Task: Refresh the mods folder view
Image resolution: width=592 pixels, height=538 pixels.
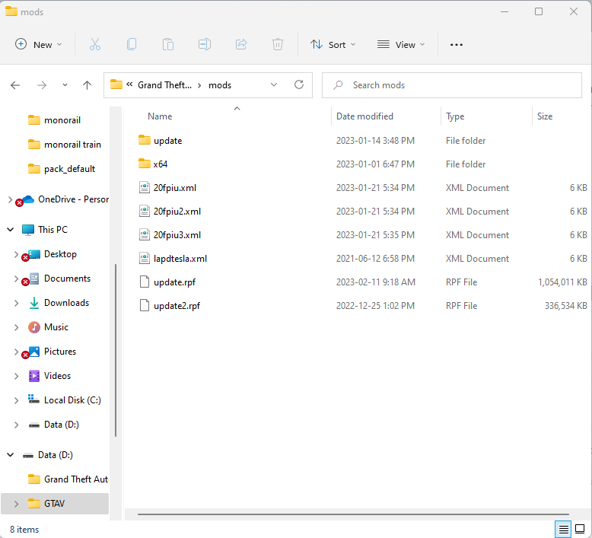Action: coord(299,85)
